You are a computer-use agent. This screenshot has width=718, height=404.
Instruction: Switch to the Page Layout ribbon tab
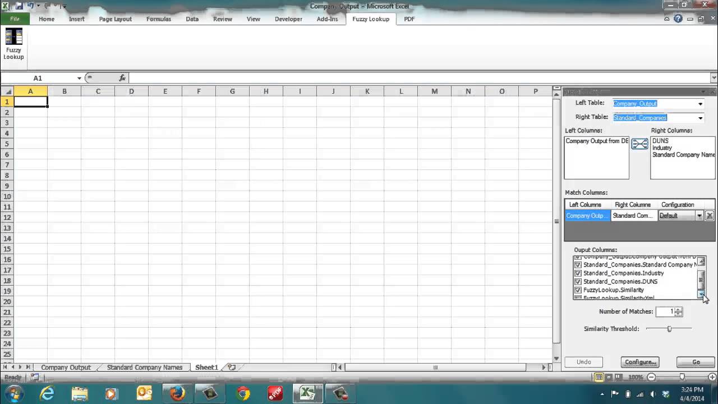[115, 19]
